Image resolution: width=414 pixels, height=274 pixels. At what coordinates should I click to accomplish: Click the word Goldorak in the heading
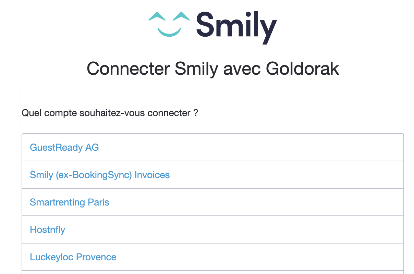303,69
